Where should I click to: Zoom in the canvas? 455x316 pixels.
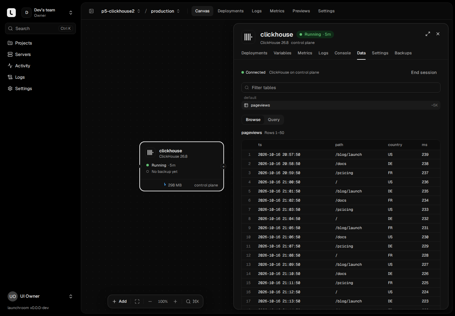point(175,301)
